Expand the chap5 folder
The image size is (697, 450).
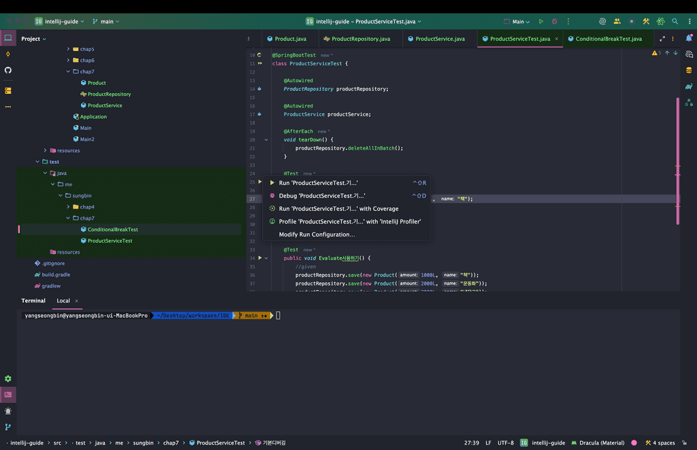point(68,49)
